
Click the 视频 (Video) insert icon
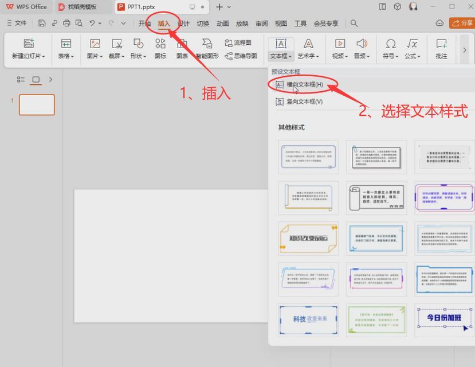tap(340, 44)
